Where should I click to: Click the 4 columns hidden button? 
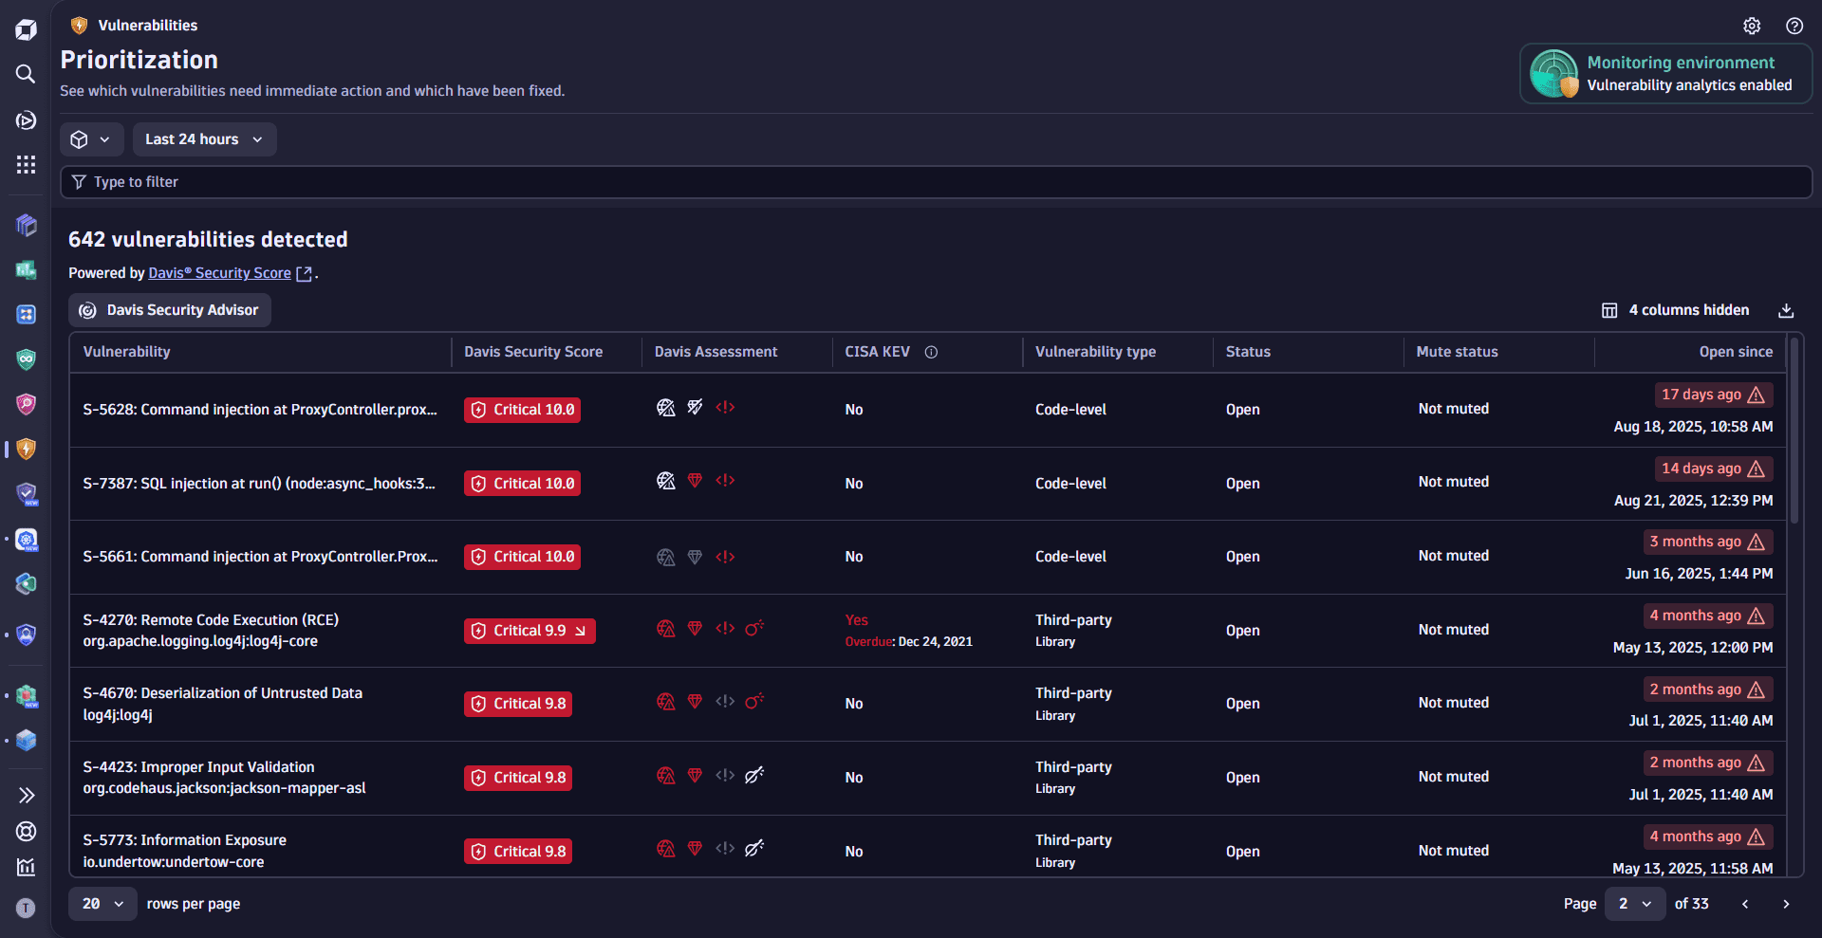(1676, 310)
